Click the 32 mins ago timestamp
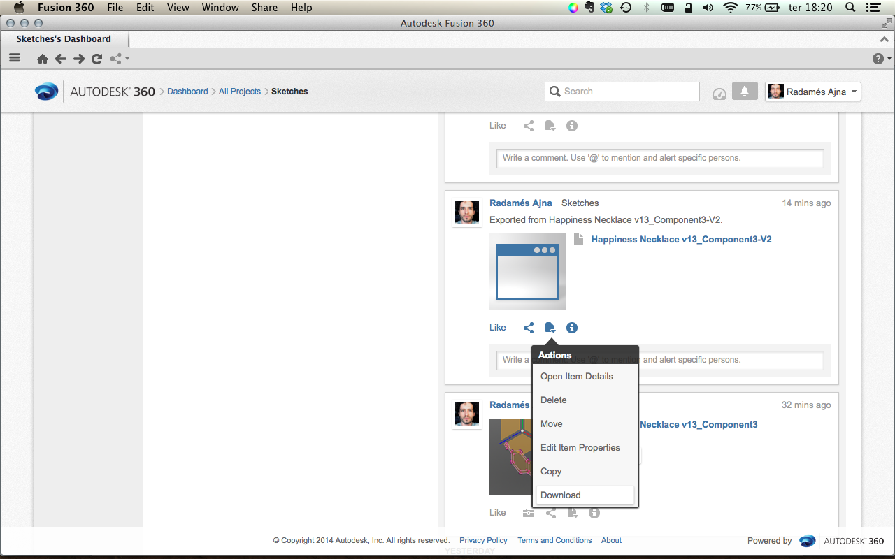This screenshot has width=895, height=559. (x=806, y=405)
